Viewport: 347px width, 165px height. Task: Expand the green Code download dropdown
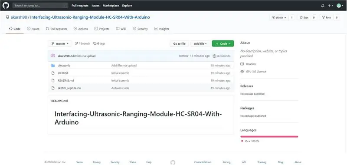pos(223,43)
